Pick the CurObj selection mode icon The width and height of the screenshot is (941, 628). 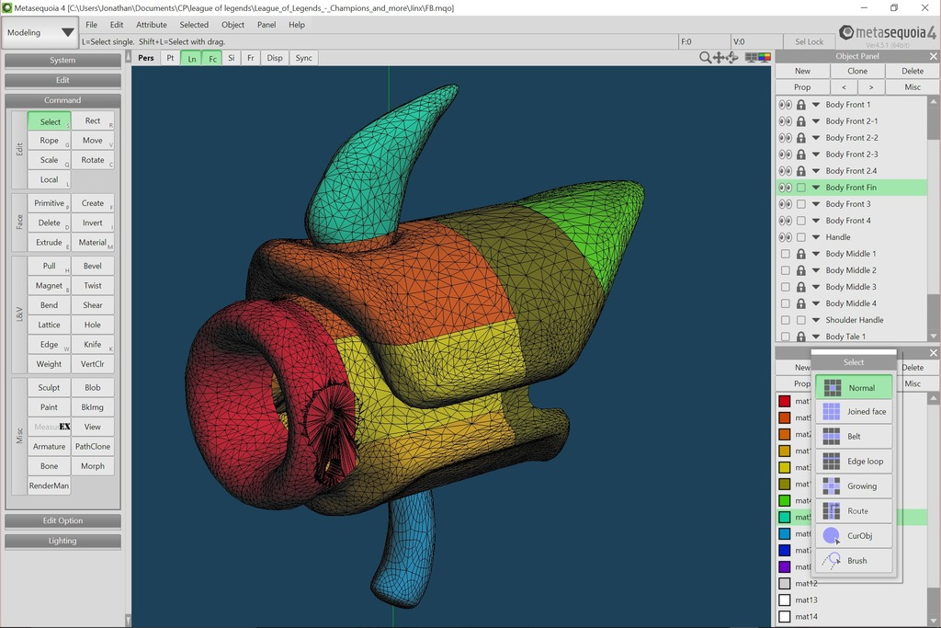831,535
